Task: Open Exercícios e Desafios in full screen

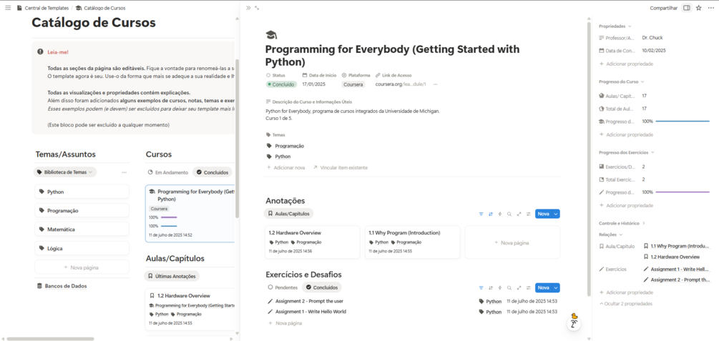Action: [x=519, y=287]
